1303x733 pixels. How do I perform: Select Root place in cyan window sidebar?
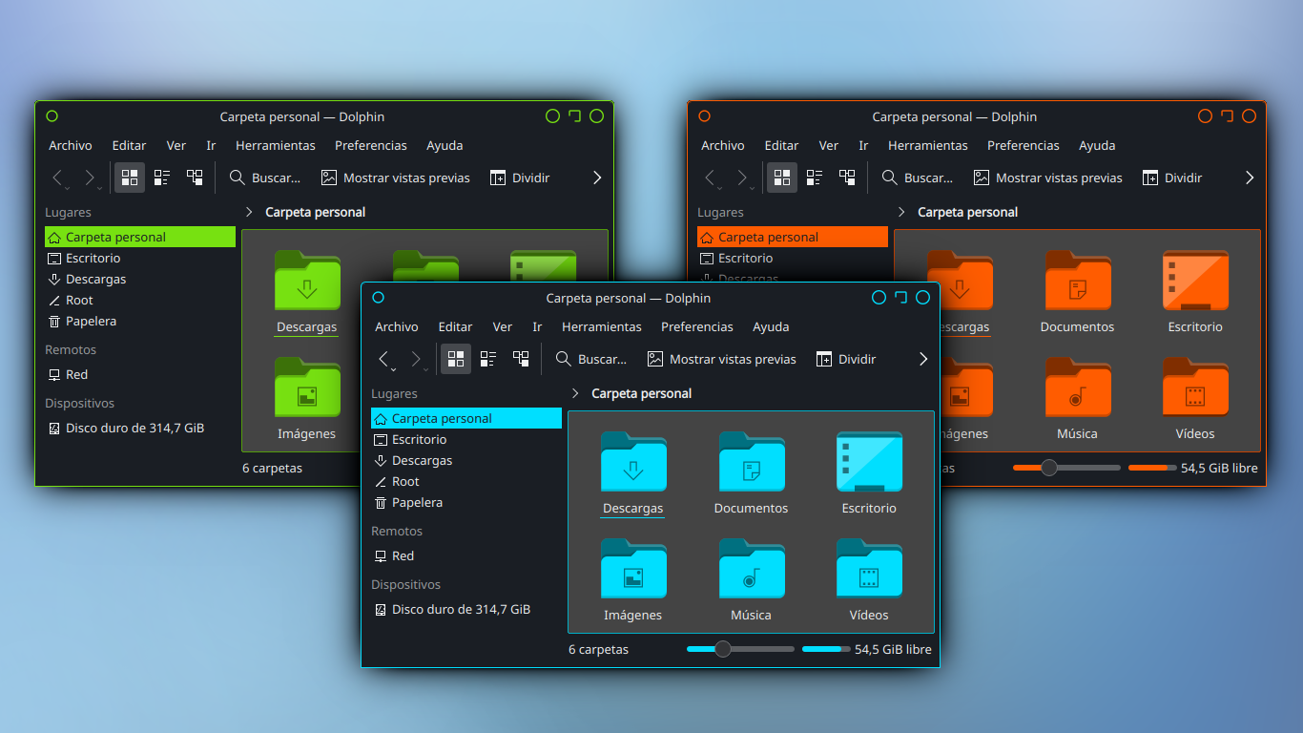(466, 481)
